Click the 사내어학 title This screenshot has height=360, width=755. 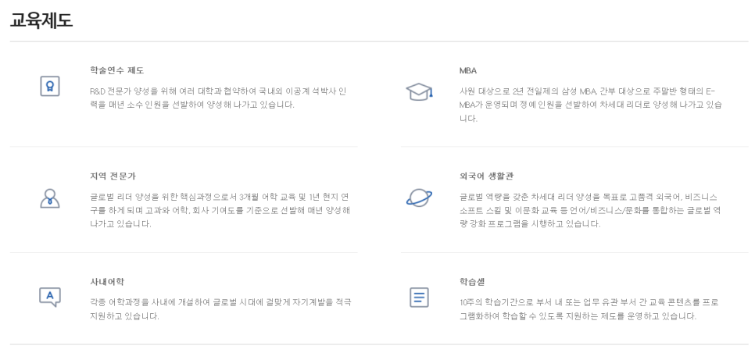click(108, 281)
